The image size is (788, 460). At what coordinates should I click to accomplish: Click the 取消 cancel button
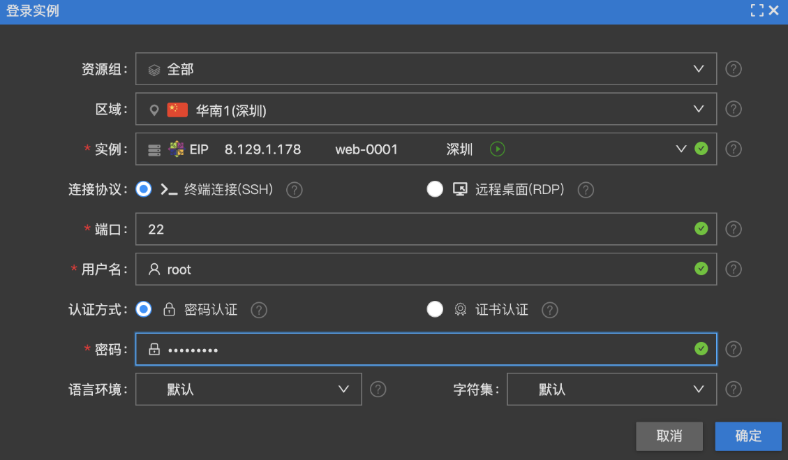click(x=669, y=436)
